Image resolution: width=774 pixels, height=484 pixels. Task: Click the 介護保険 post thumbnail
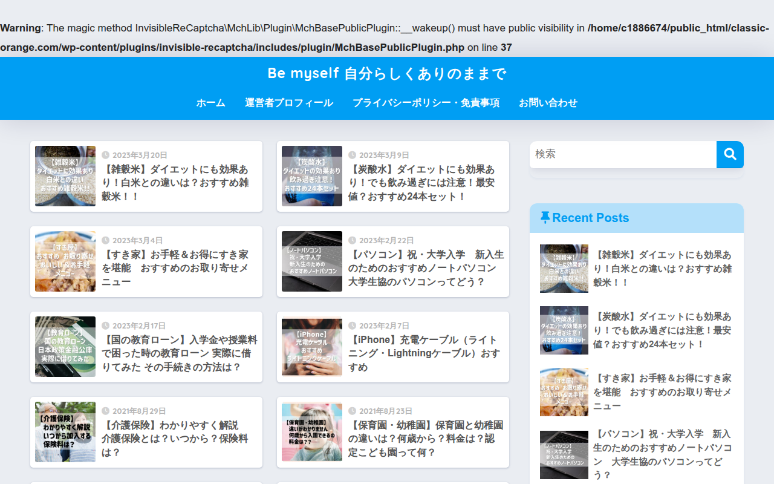(x=65, y=432)
